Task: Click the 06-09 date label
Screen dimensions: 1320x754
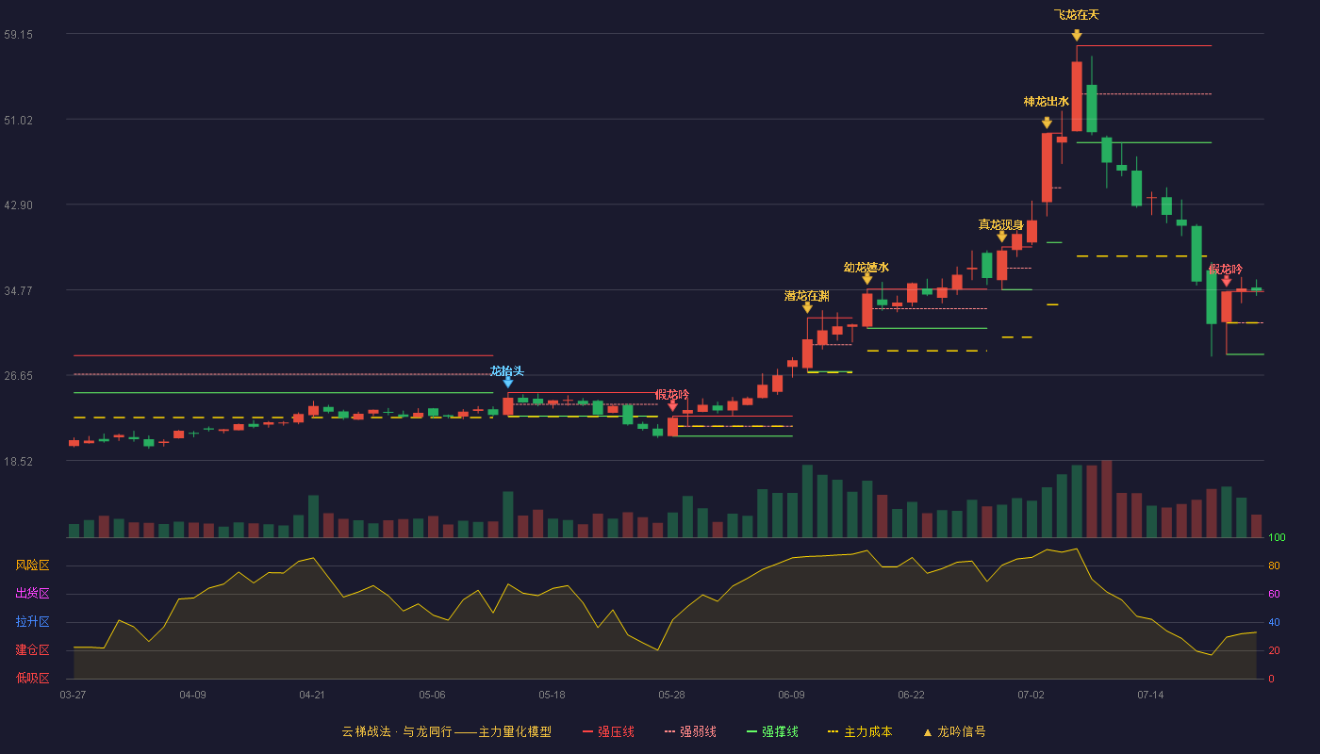Action: coord(791,695)
